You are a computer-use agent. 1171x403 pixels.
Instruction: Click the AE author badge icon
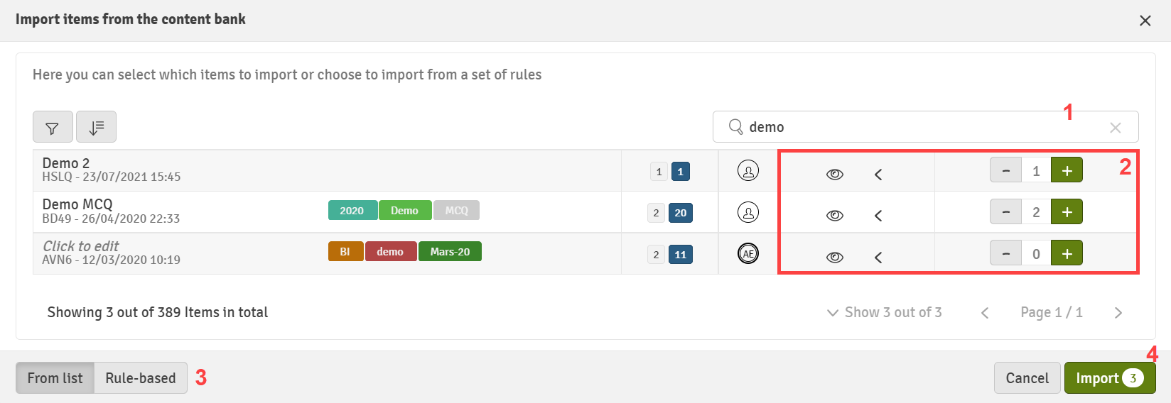(x=748, y=253)
